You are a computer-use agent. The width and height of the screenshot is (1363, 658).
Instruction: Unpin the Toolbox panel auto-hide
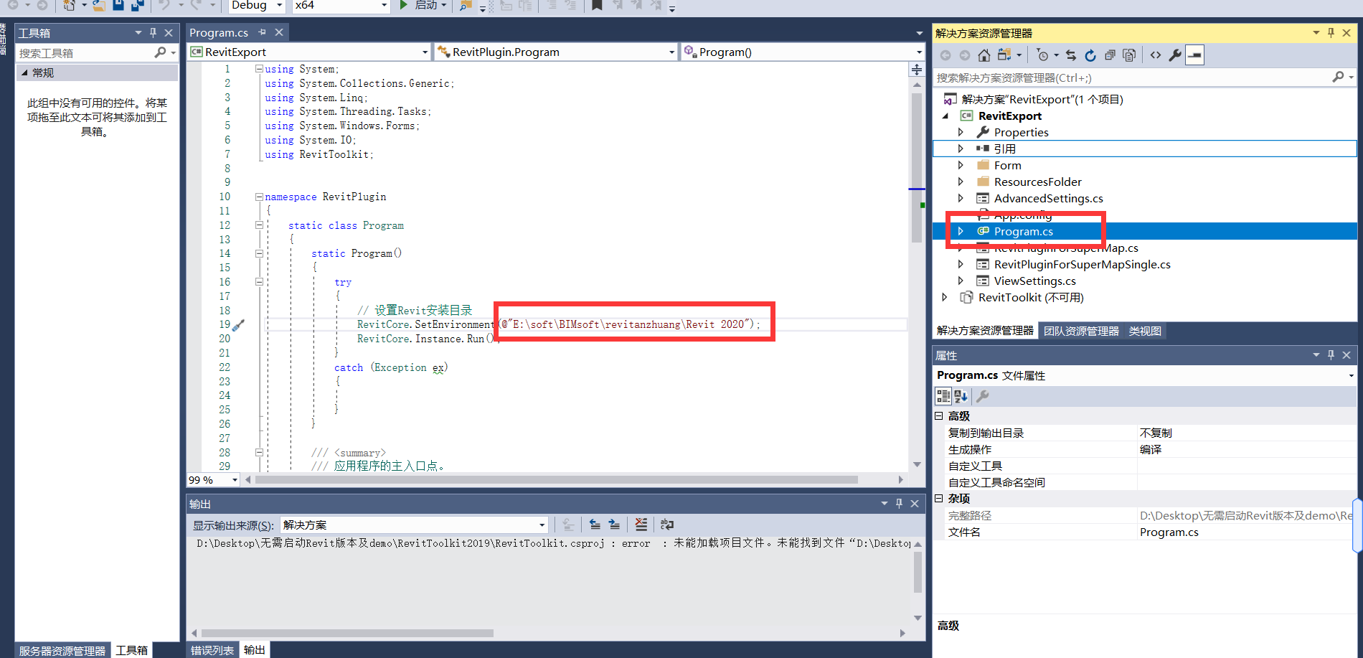(x=152, y=32)
